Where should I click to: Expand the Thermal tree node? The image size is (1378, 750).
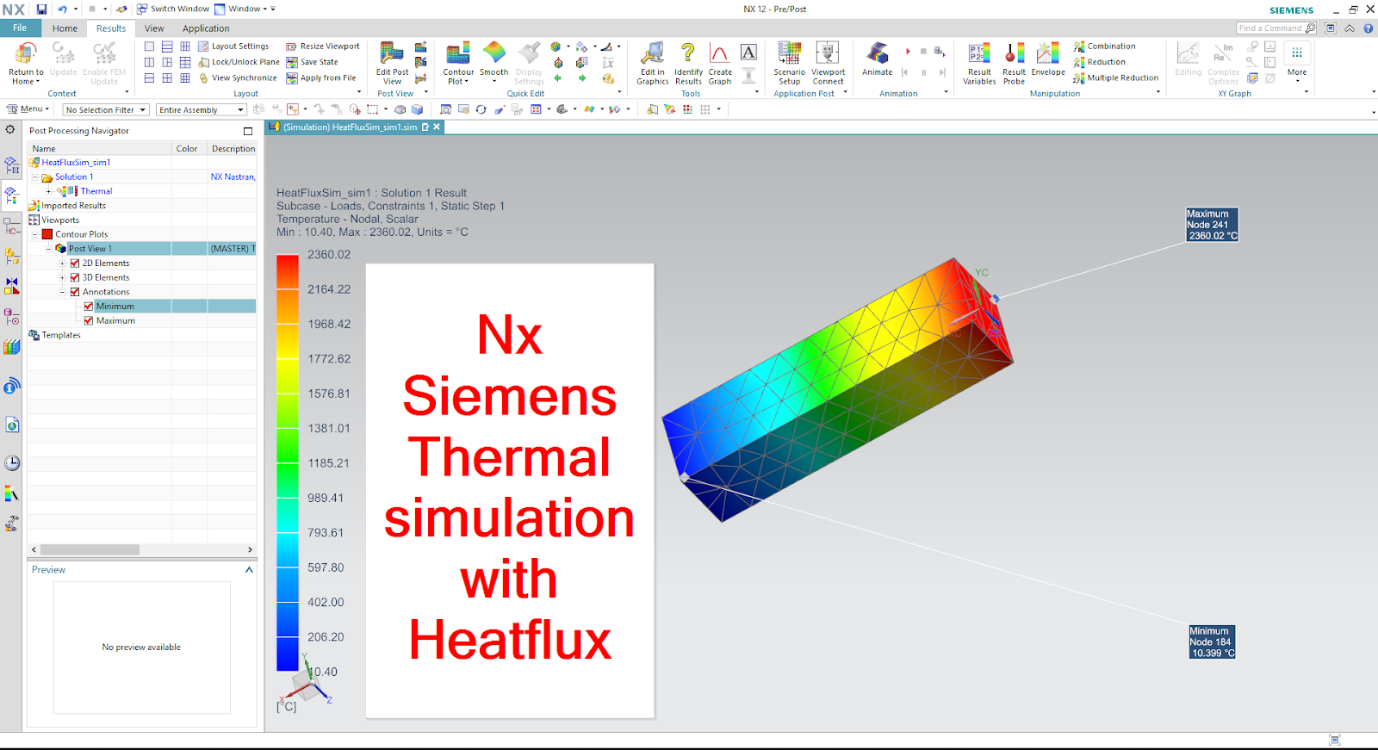coord(49,191)
